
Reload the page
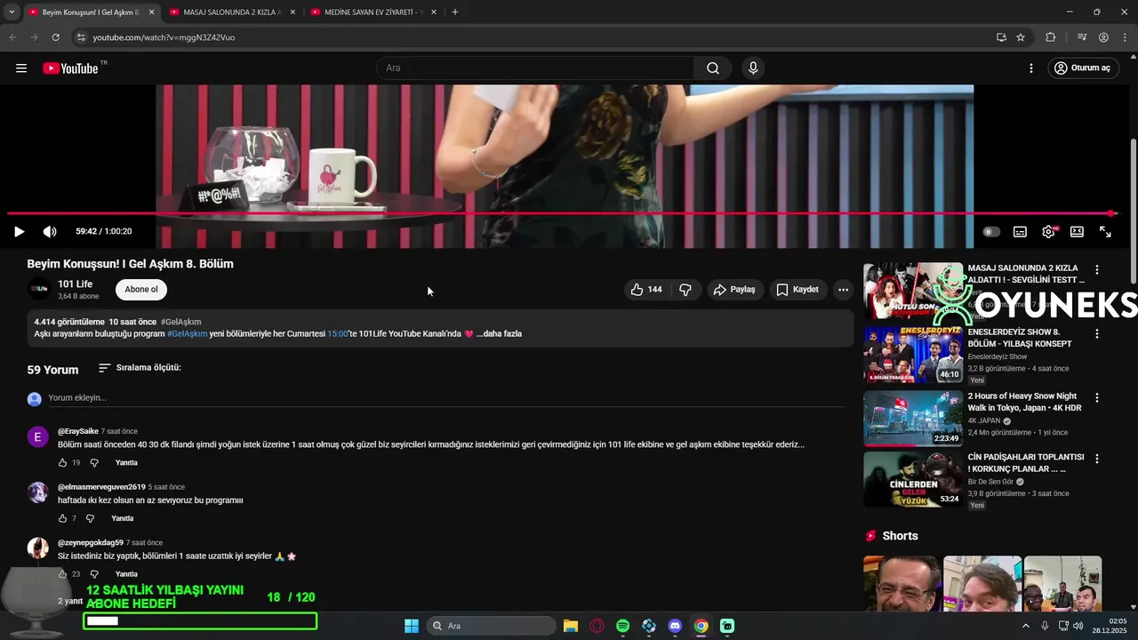click(55, 37)
